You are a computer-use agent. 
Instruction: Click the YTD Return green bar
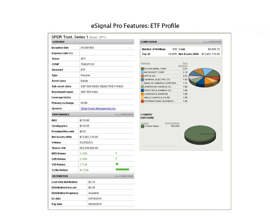click(x=117, y=164)
